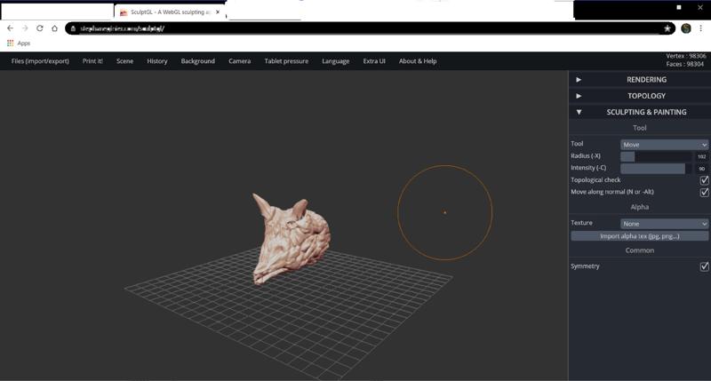The image size is (711, 381).
Task: Expand the Topology panel section
Action: tap(639, 96)
